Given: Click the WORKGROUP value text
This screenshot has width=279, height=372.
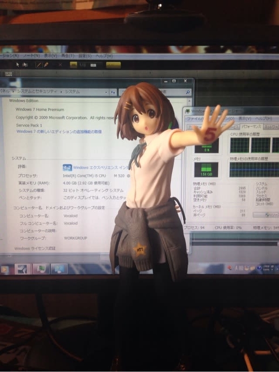Looking at the screenshot, I should tap(75, 238).
